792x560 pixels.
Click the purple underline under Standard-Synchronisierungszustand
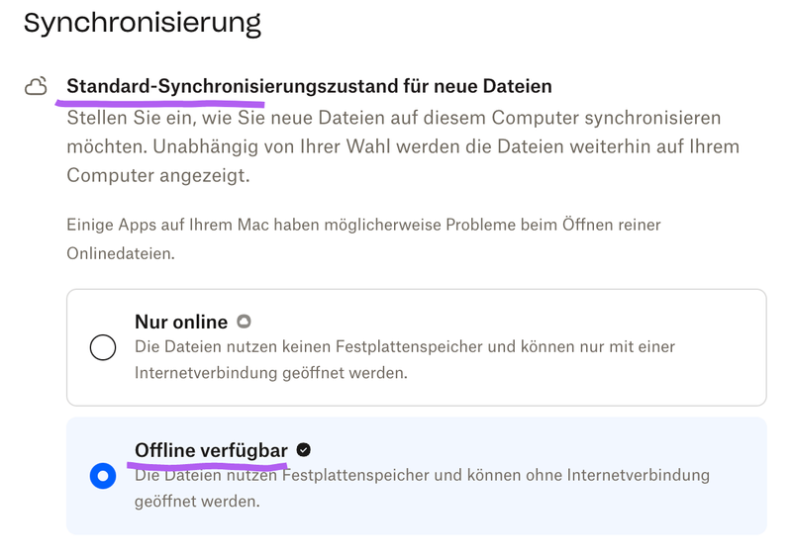[x=164, y=101]
